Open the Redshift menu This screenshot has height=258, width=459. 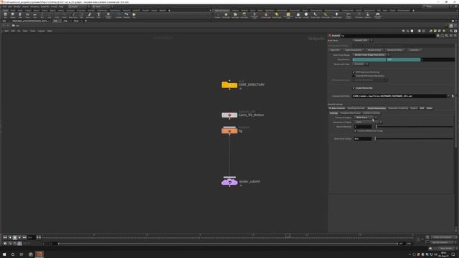pos(44,6)
